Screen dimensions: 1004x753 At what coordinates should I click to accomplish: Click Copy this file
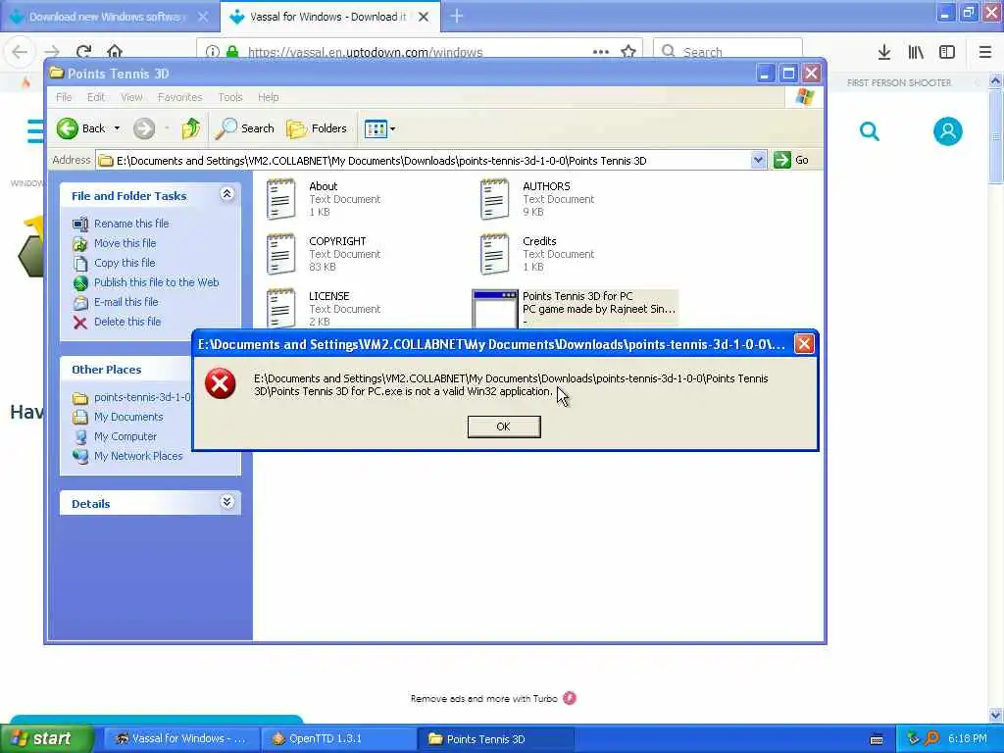pyautogui.click(x=125, y=263)
